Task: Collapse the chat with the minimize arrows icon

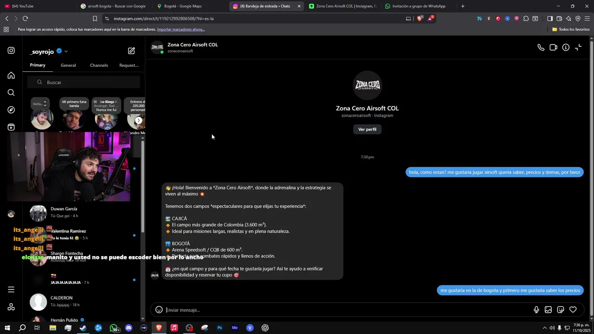Action: pyautogui.click(x=578, y=47)
